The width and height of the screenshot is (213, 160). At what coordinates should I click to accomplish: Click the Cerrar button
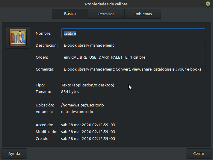[199, 153]
